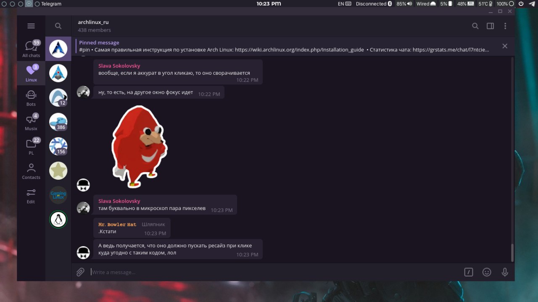Image resolution: width=538 pixels, height=302 pixels.
Task: Click bowler hat avatar beside last message
Action: (83, 252)
